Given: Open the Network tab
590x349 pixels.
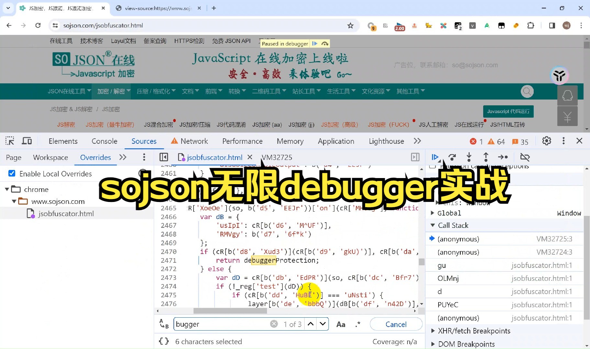Looking at the screenshot, I should pyautogui.click(x=189, y=141).
